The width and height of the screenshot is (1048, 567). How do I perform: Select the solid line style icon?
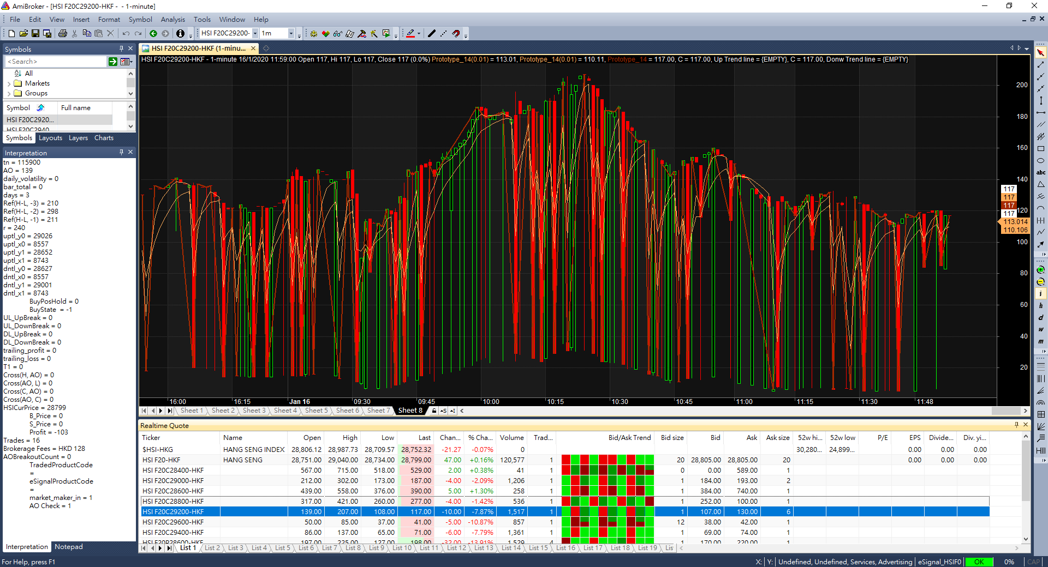(x=432, y=34)
